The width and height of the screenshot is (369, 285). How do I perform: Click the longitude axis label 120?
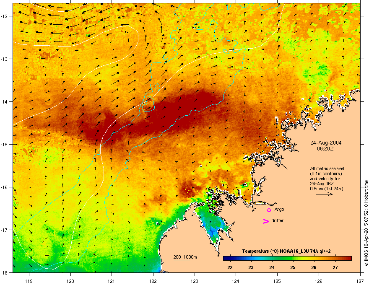pyautogui.click(x=70, y=281)
